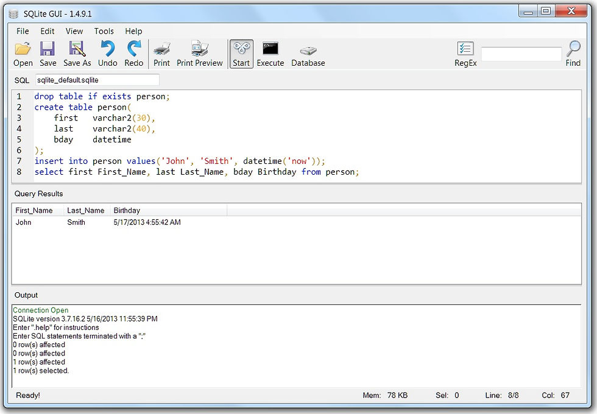The image size is (597, 414).
Task: Place cursor on the insert into person line
Action: coord(180,161)
